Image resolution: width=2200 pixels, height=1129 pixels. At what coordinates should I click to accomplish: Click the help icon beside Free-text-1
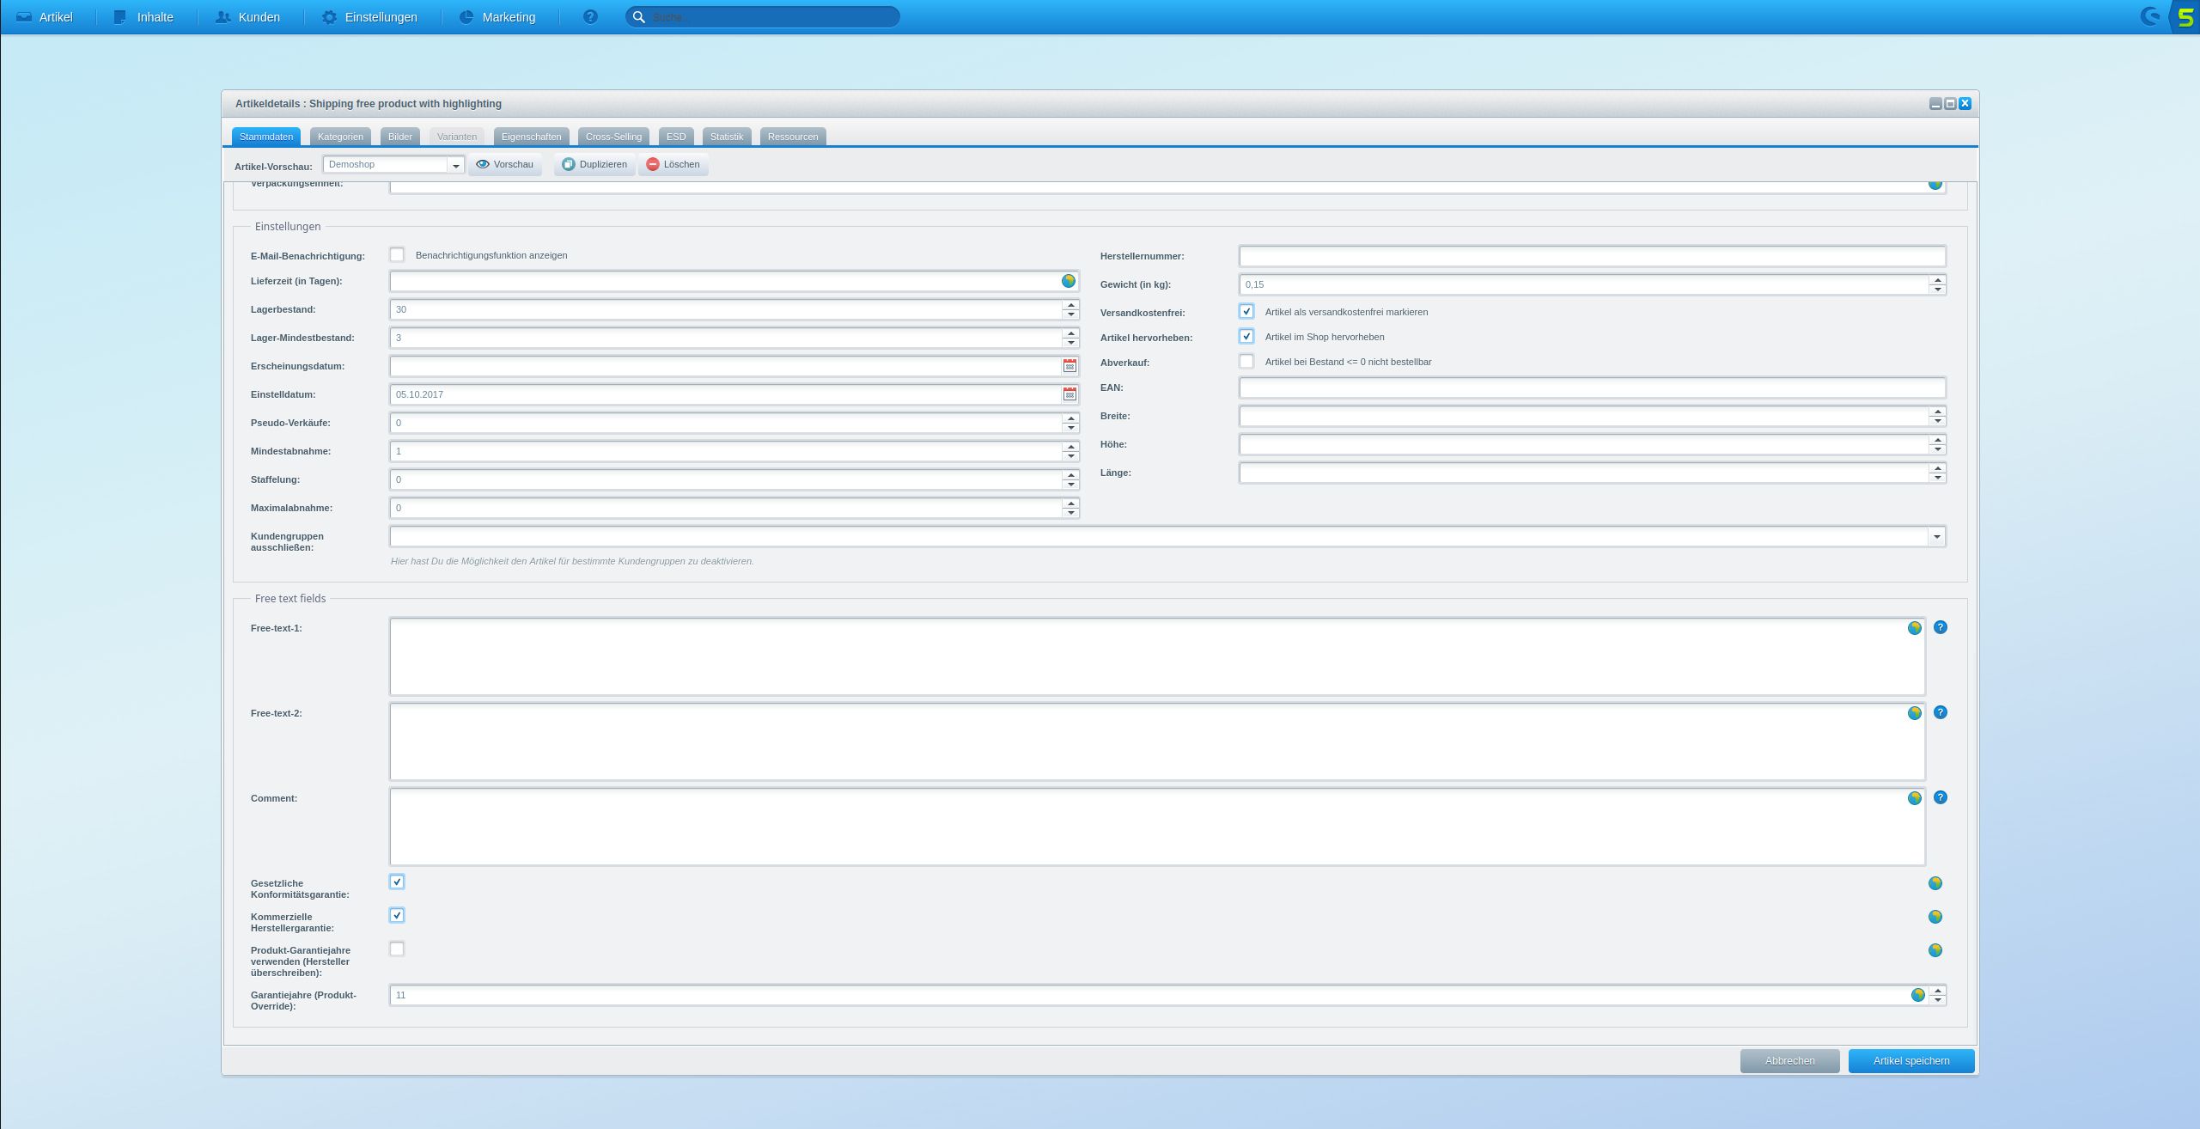1941,627
